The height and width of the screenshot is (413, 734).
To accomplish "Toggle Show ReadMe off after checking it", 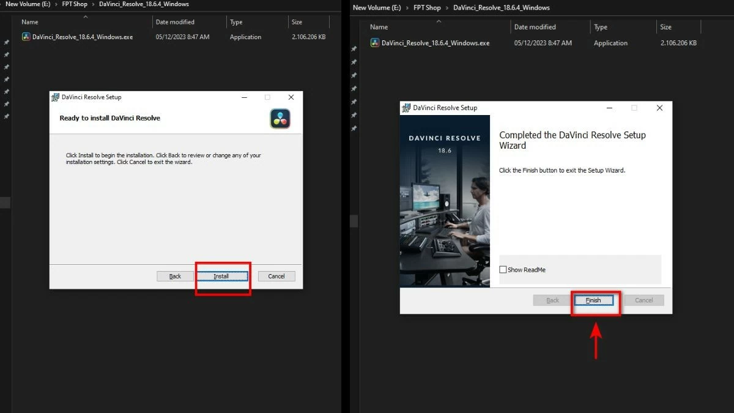I will coord(503,269).
